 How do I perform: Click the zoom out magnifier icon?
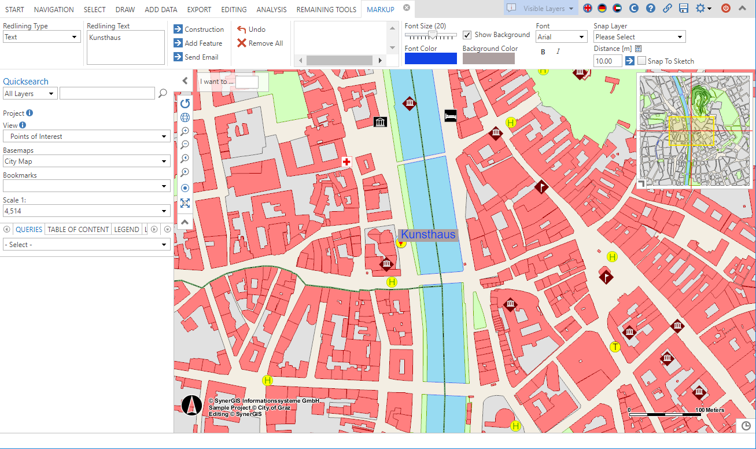[x=185, y=145]
